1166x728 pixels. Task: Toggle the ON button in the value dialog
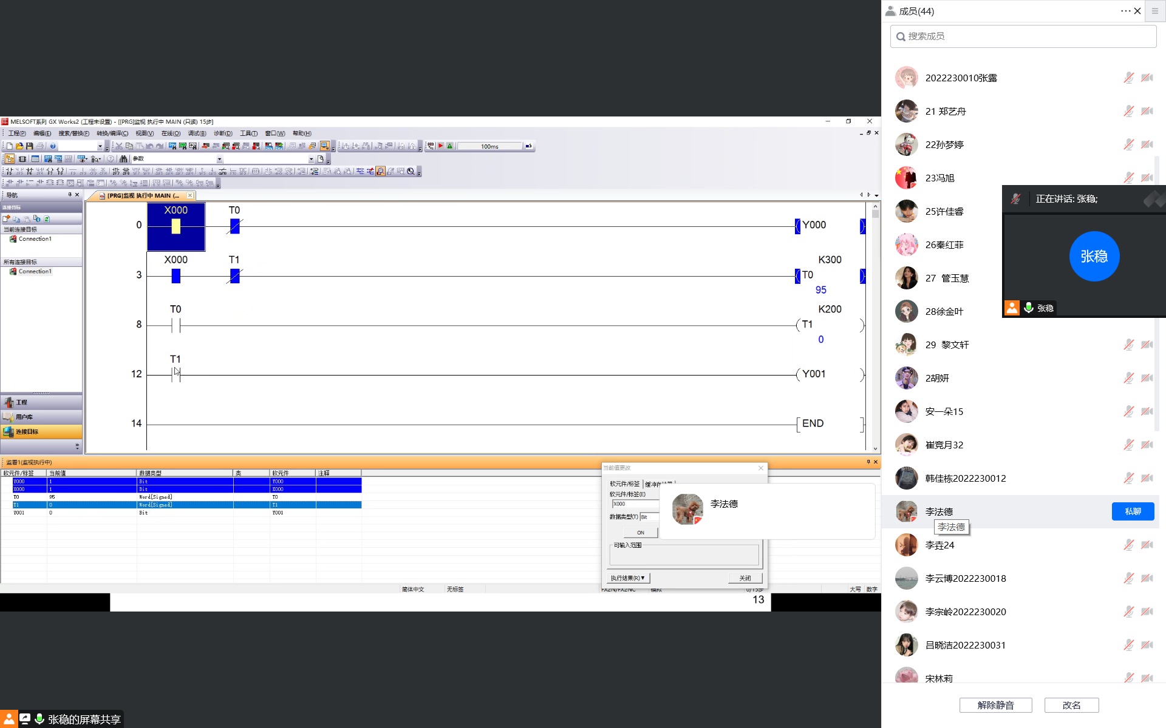tap(640, 533)
